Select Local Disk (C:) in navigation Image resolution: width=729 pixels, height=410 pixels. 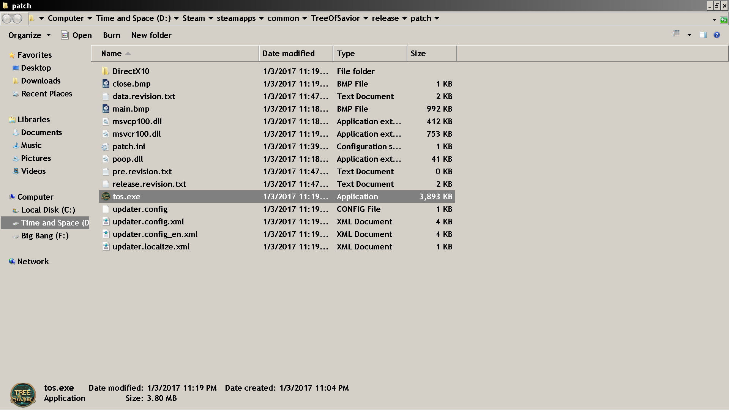click(48, 210)
